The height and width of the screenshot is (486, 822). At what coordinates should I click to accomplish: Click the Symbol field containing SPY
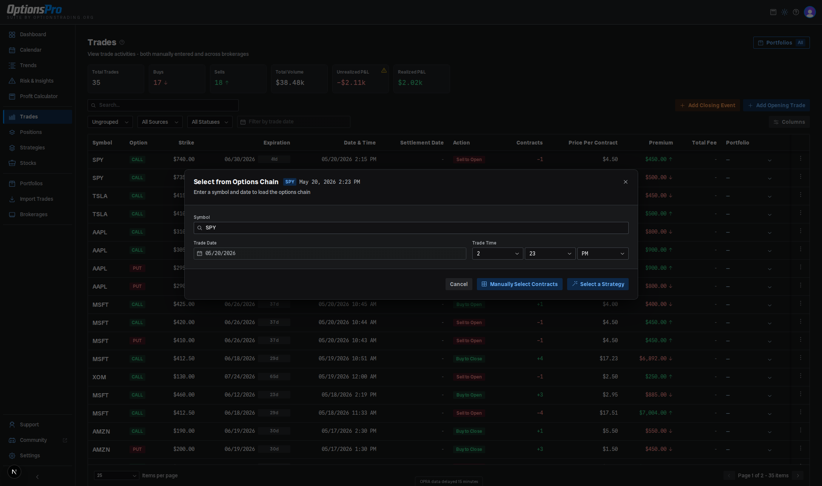[411, 228]
